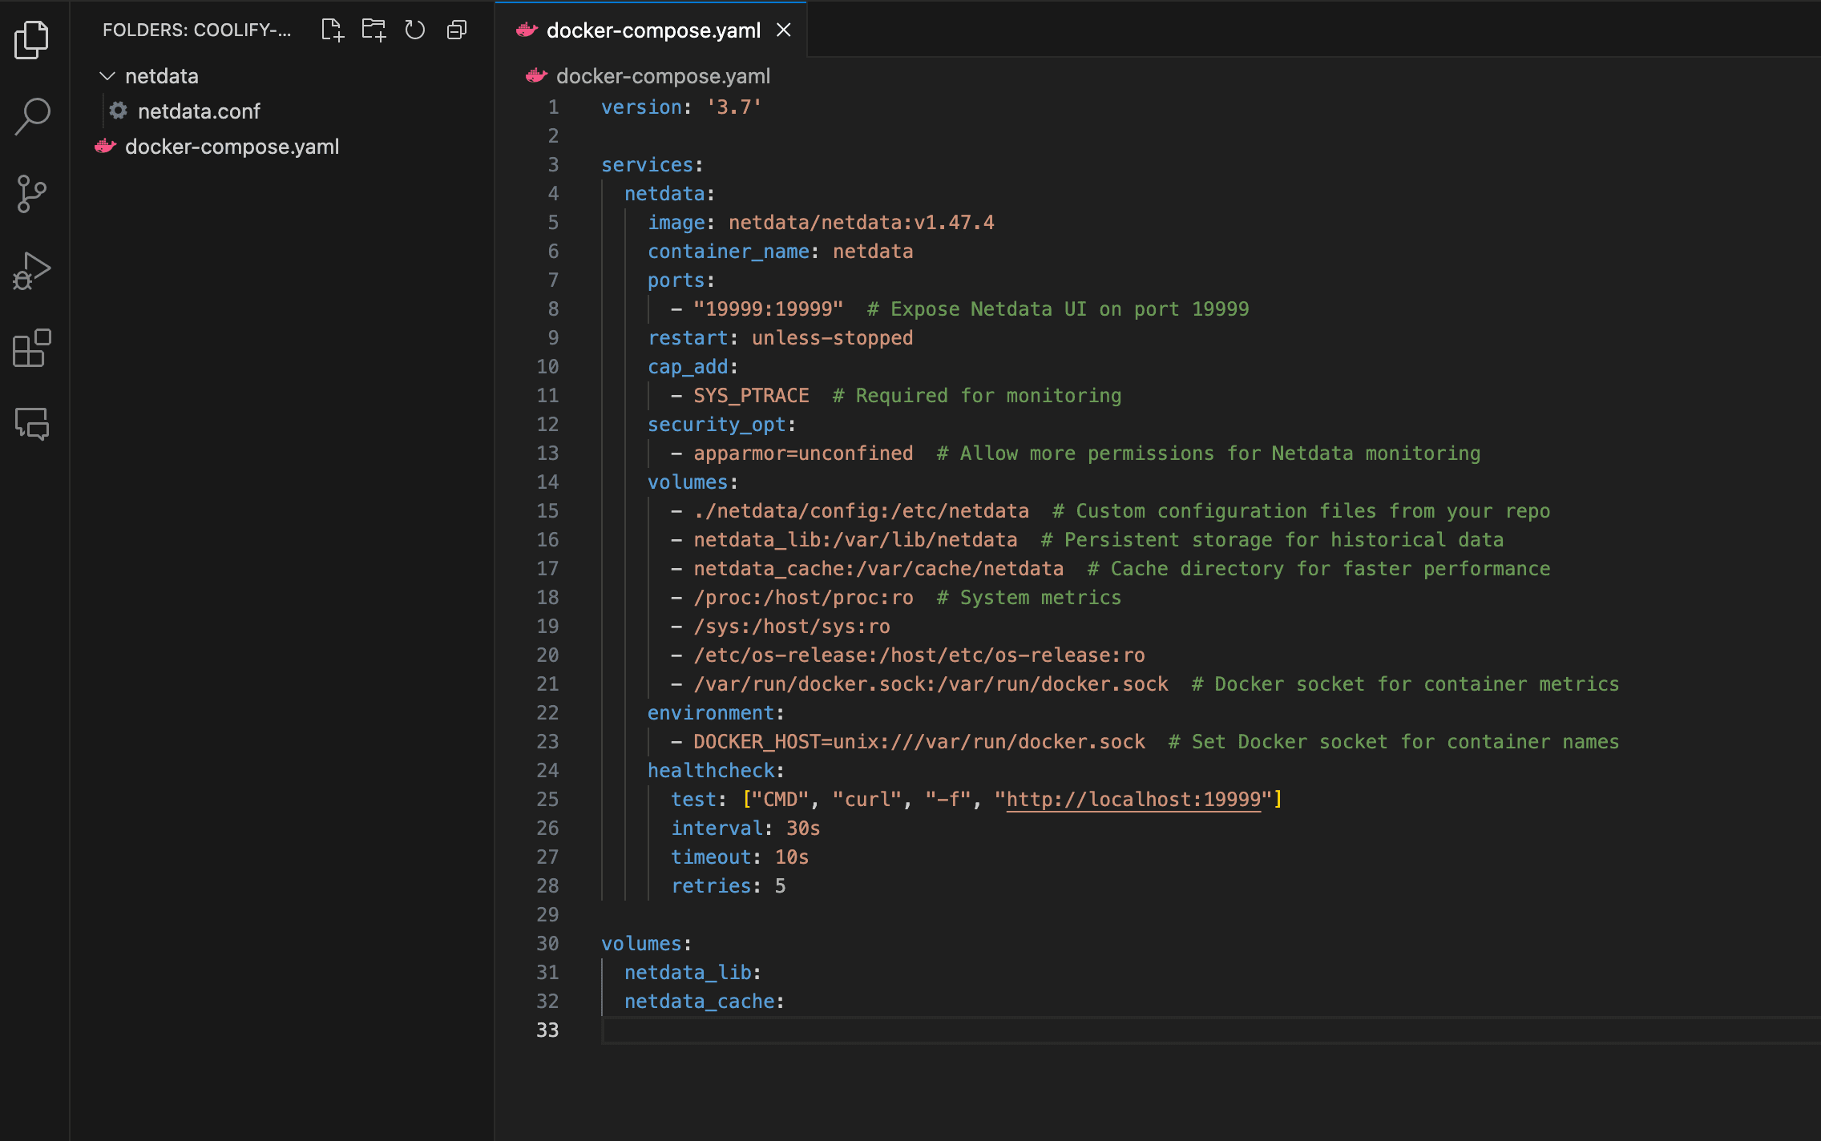
Task: Click the "curl" string in healthcheck test
Action: pyautogui.click(x=867, y=799)
